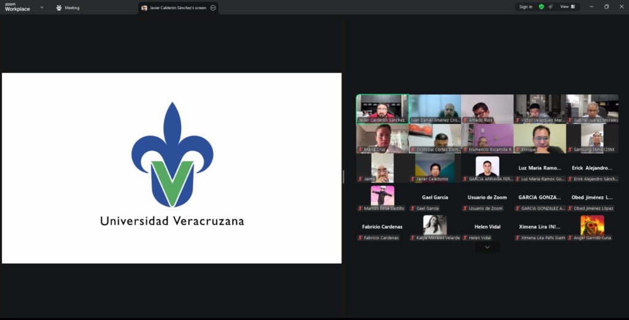The image size is (629, 320).
Task: Open the dropdown arrow beside Zoom Workplace
Action: click(x=42, y=7)
